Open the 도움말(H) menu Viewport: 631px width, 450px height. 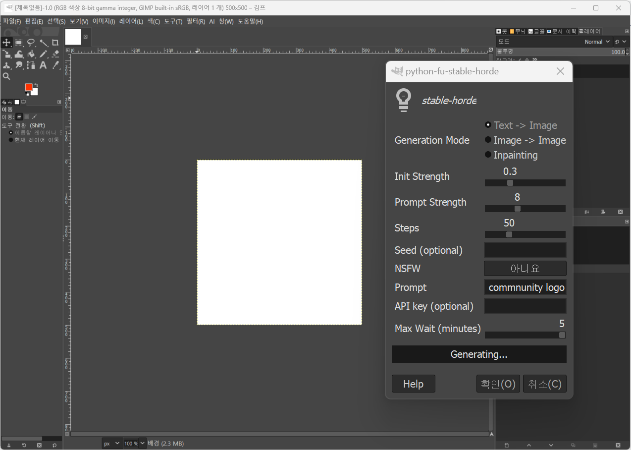coord(250,21)
